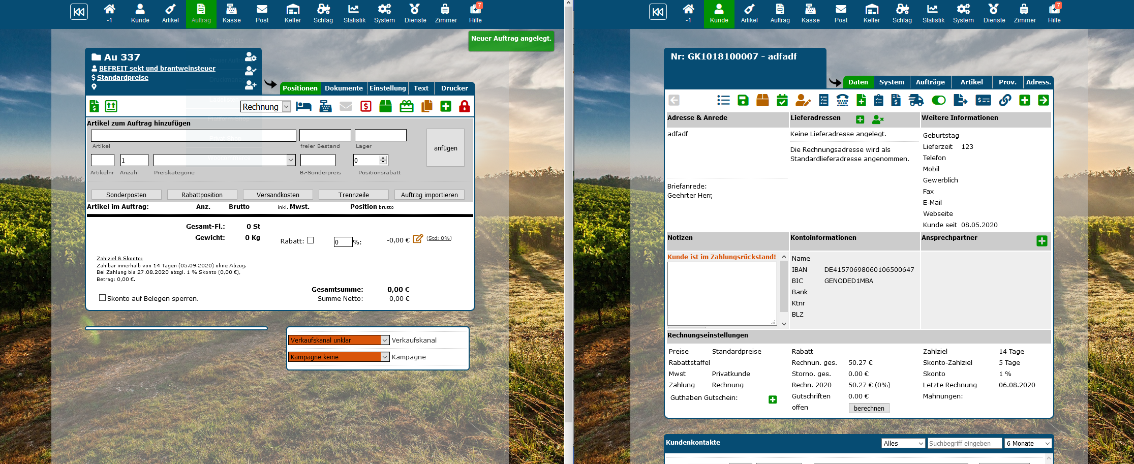1134x464 pixels.
Task: Enable 'Skonto auf Belegen sperren' checkbox
Action: click(x=103, y=298)
